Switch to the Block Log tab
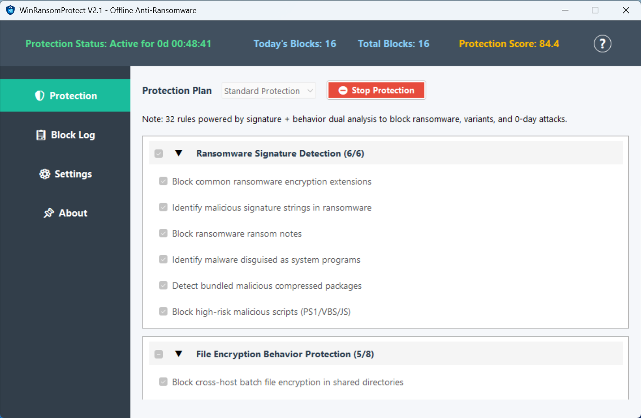 point(65,135)
